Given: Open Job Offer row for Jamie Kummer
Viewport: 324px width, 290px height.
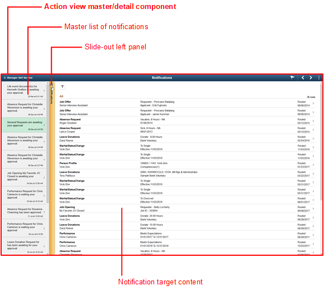Looking at the screenshot, I should point(187,112).
